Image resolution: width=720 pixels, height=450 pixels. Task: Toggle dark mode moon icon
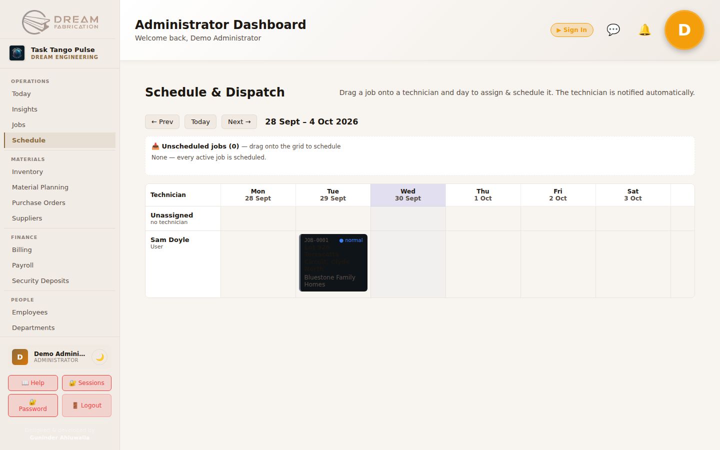(x=99, y=357)
